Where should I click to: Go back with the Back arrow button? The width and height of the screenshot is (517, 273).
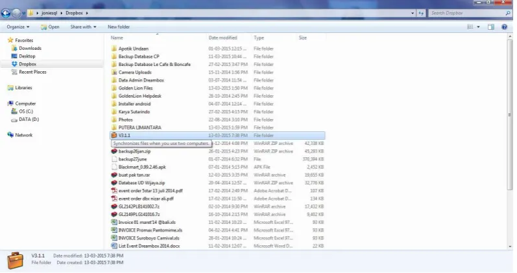[x=6, y=13]
